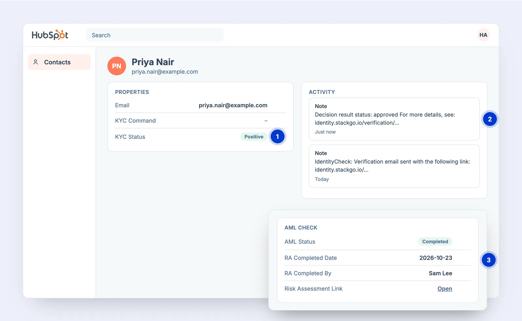Click the Today timestamp
This screenshot has width=522, height=321.
click(322, 179)
